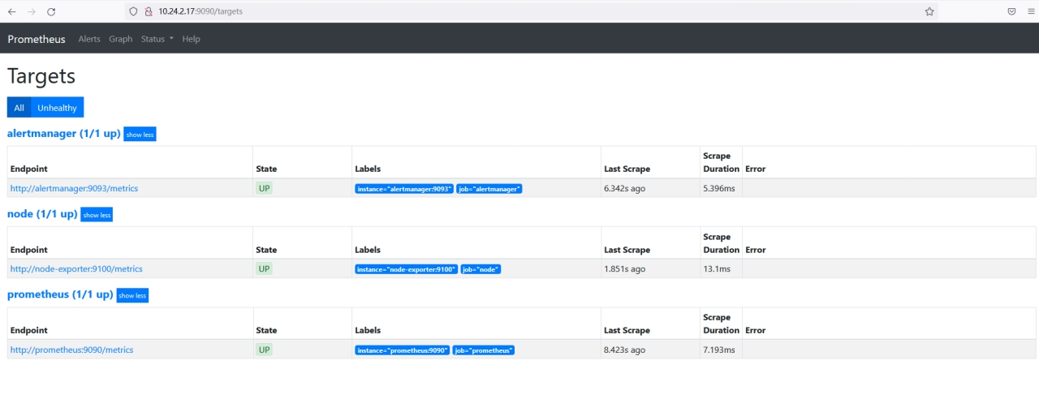Click Scrape Duration header in node table

point(721,243)
